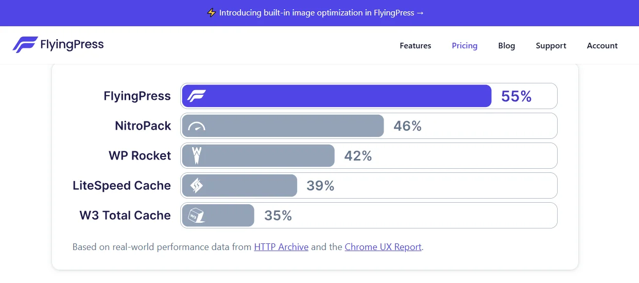The image size is (639, 283).
Task: Click the FlyingPress wordmark in header
Action: (x=72, y=45)
